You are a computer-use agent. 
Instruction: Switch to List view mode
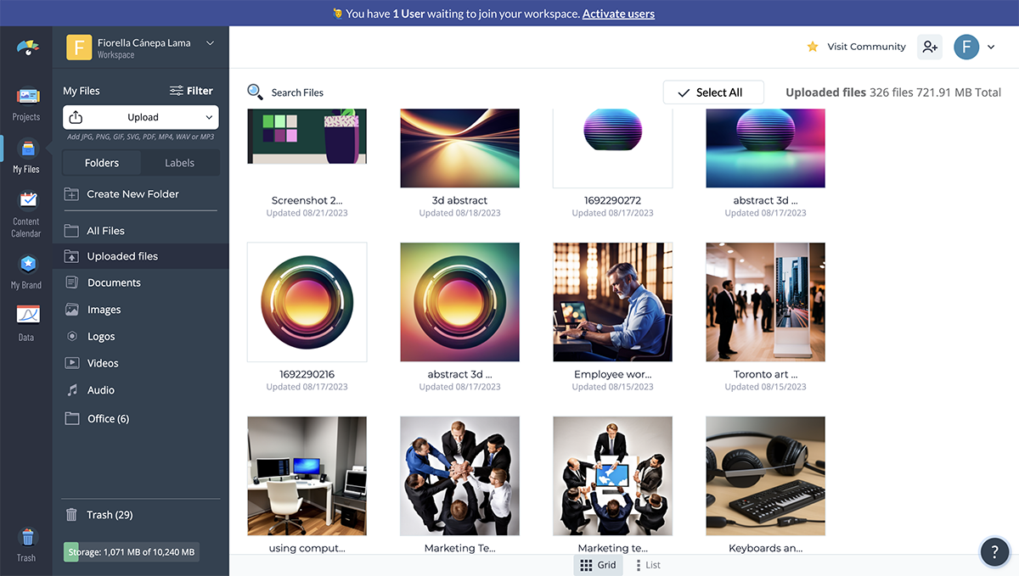[x=647, y=564]
